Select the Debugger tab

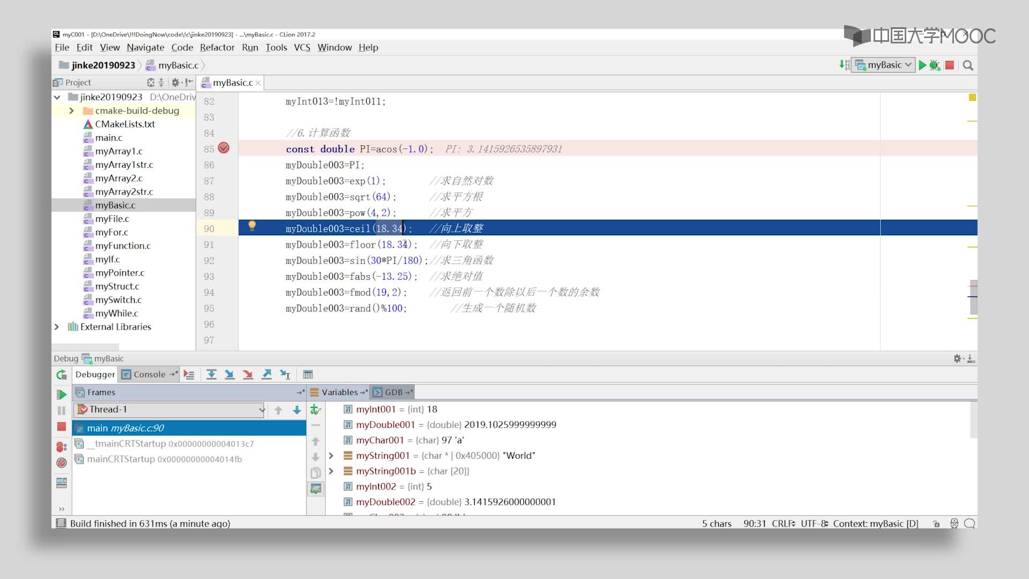point(95,375)
